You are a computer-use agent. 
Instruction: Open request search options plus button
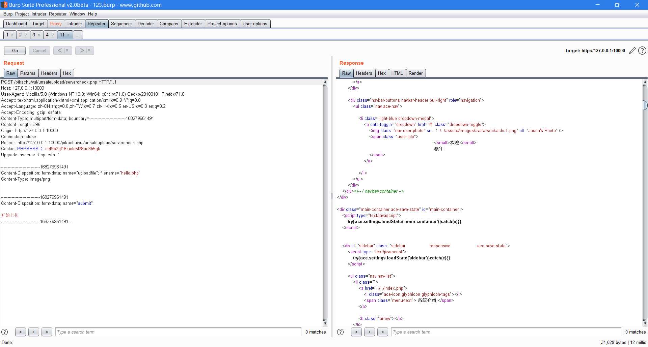tap(34, 332)
